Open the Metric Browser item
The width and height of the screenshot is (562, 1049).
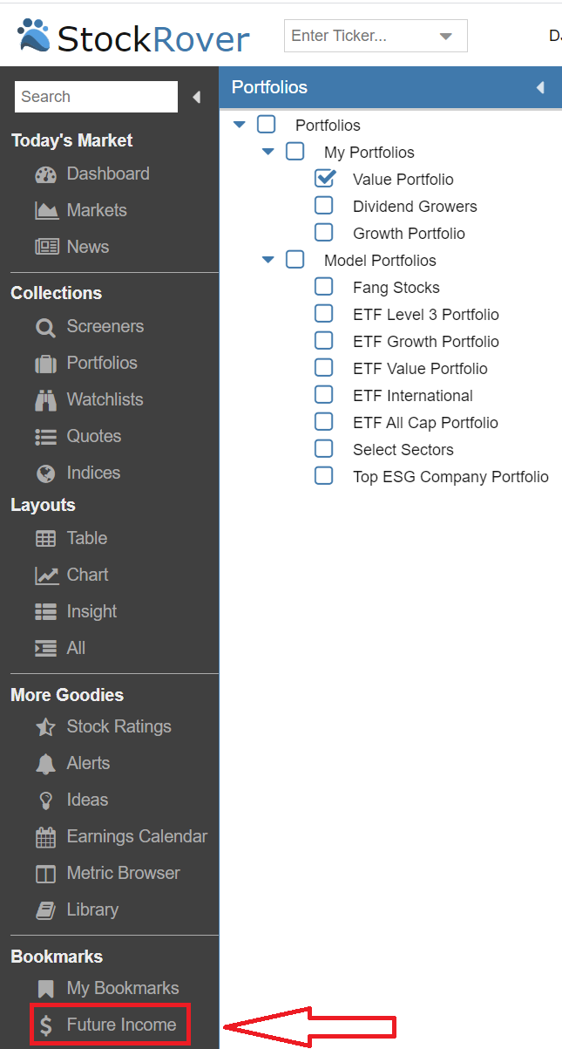point(123,873)
